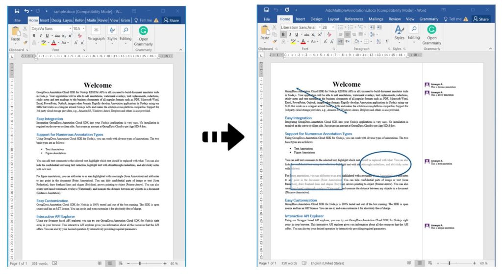The image size is (502, 274).
Task: Toggle Italic in the sample.docx ribbon
Action: click(41, 36)
